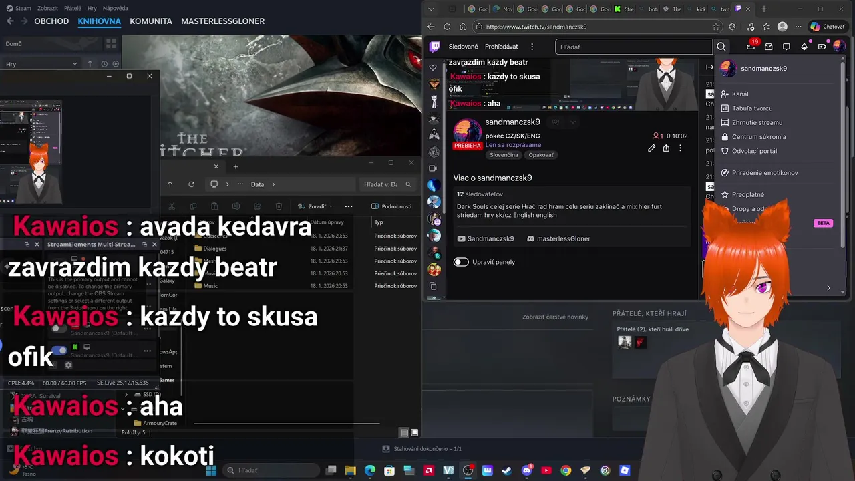Expand the submenu arrow at the user menu bottom

828,288
